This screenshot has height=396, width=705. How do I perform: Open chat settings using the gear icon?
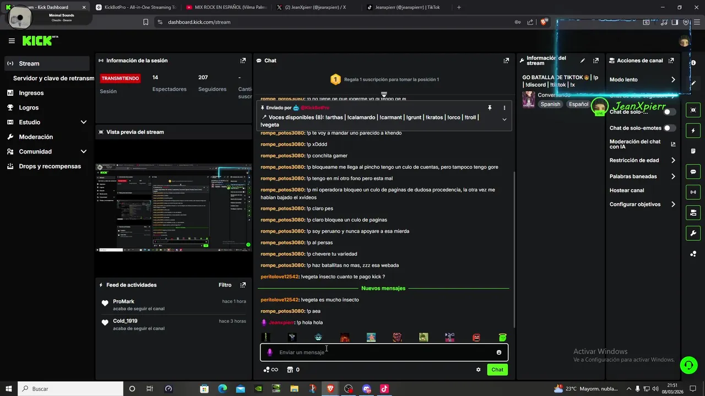478,370
